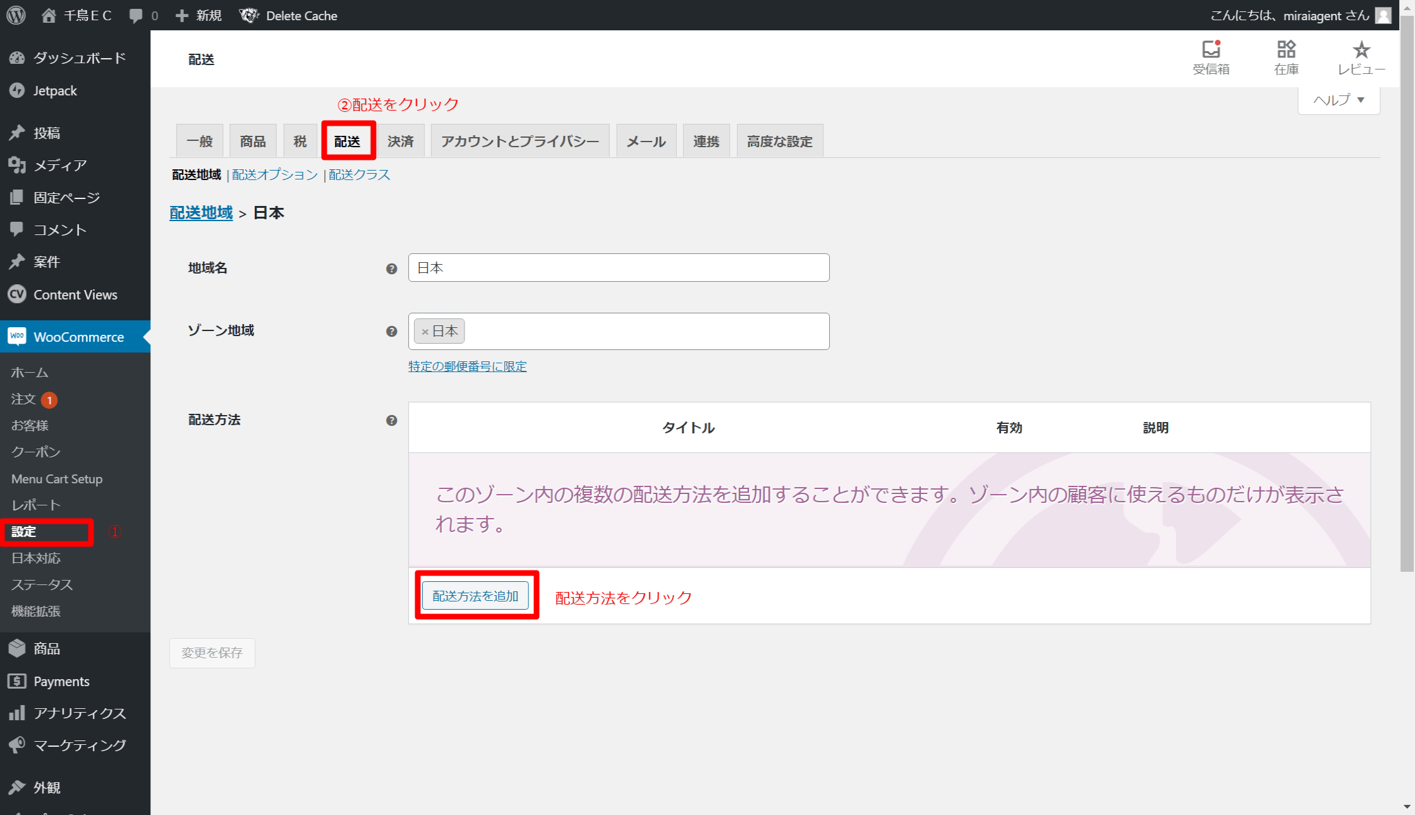Viewport: 1415px width, 815px height.
Task: Open the Payments sidebar icon
Action: pyautogui.click(x=17, y=681)
